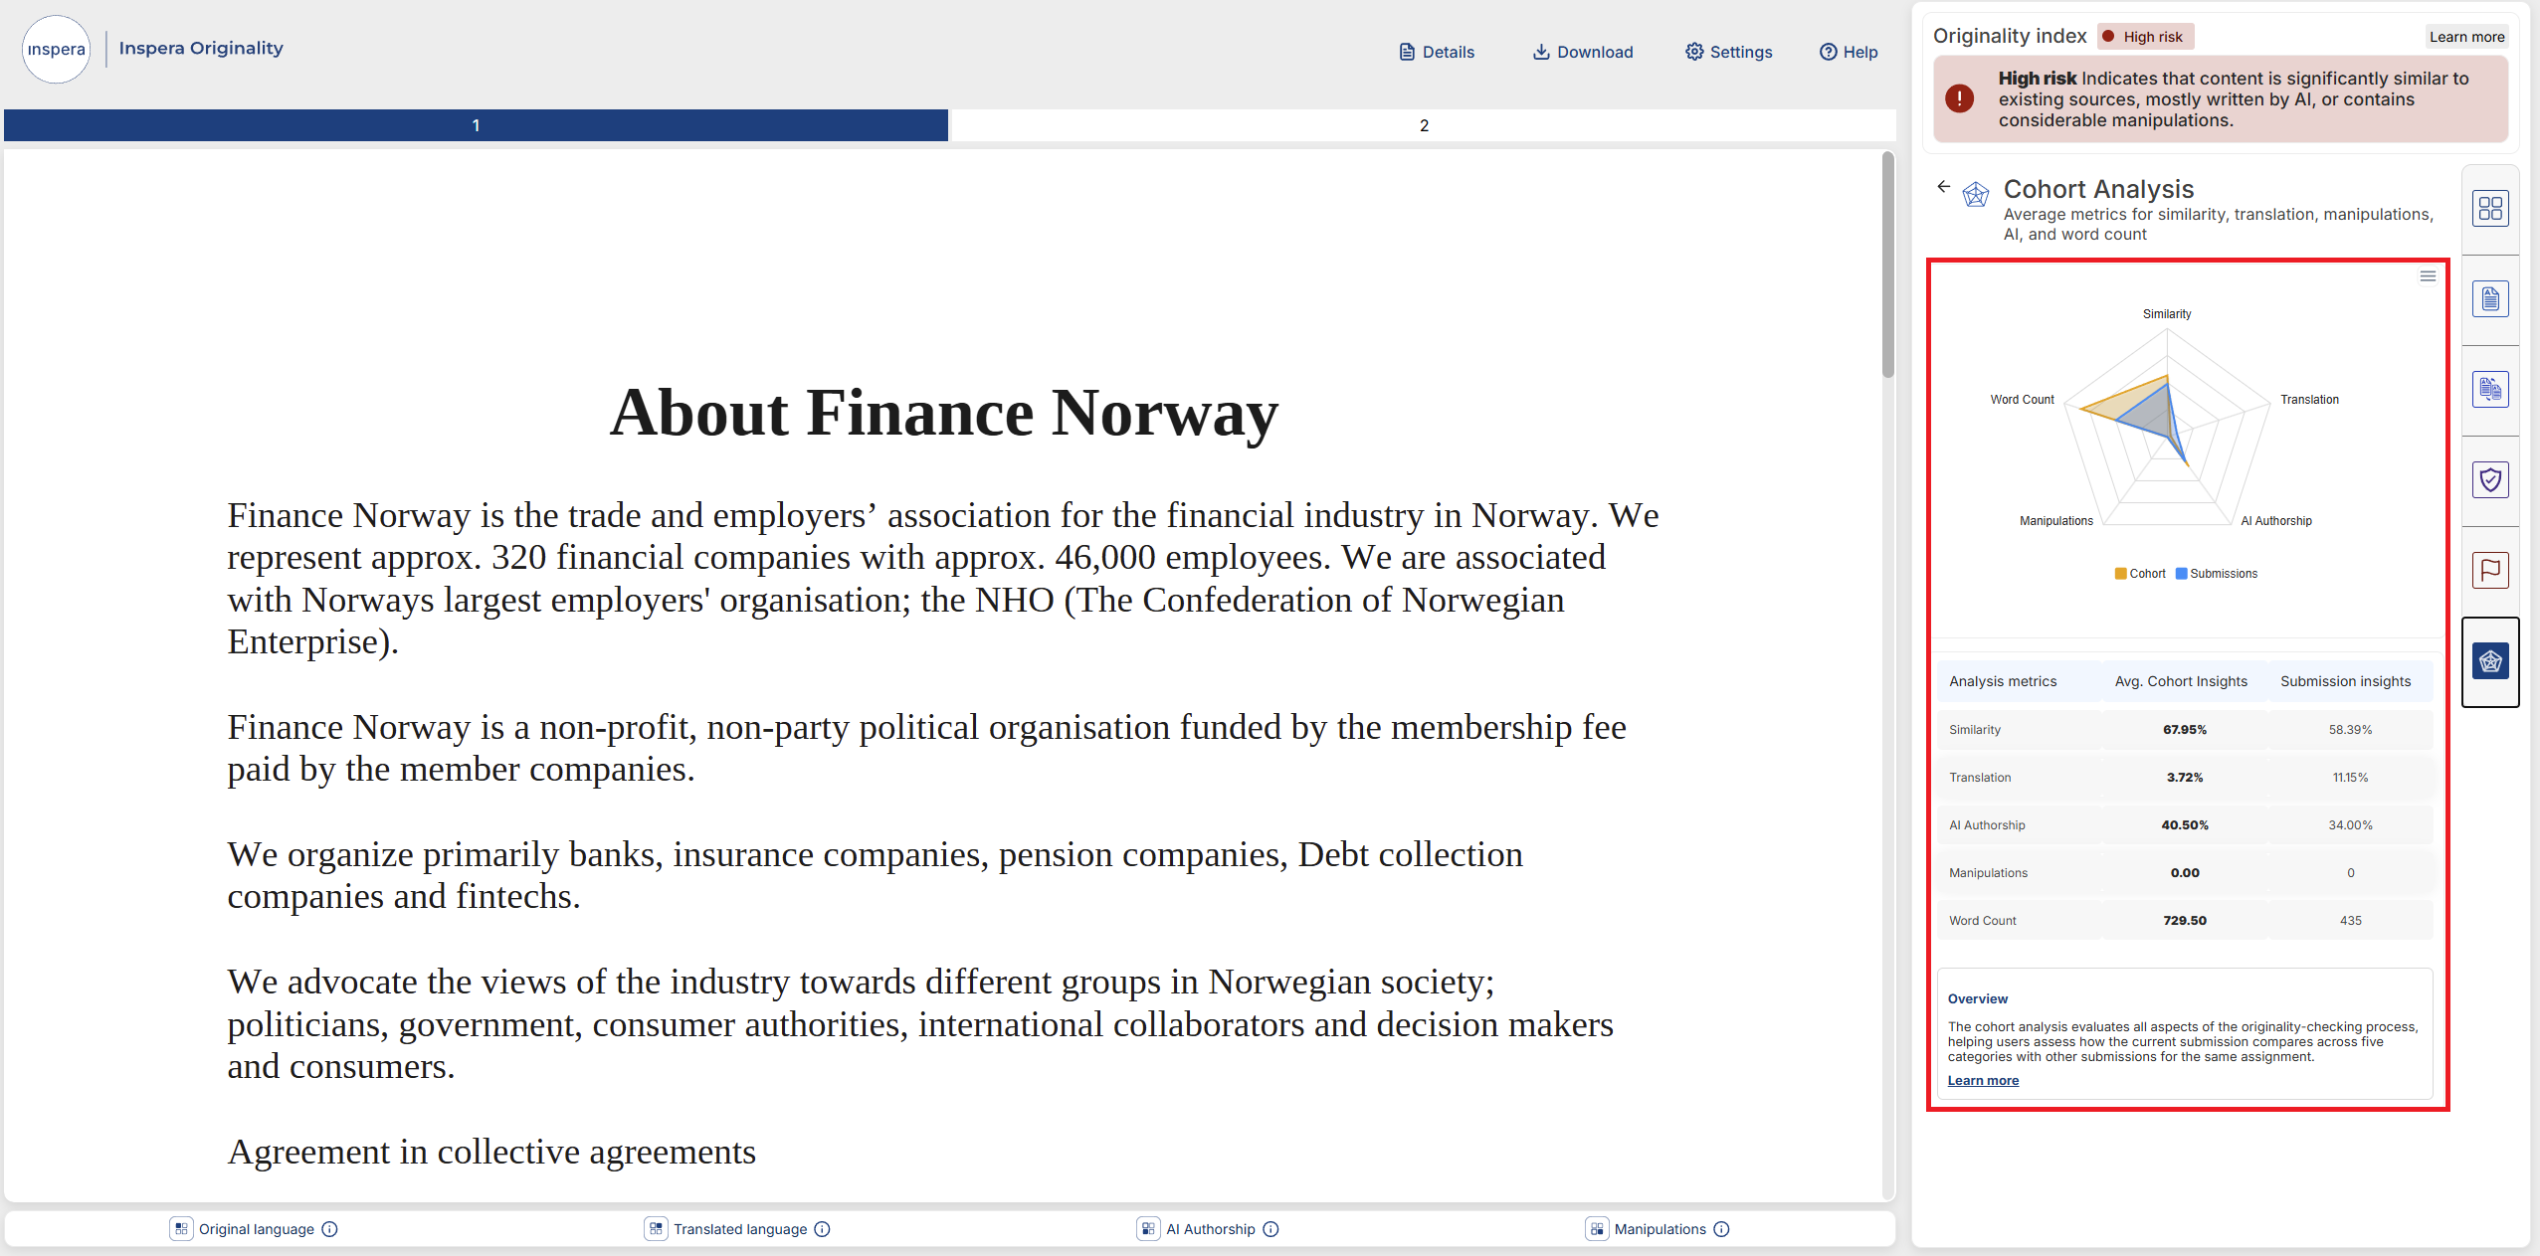This screenshot has width=2540, height=1256.
Task: Toggle the Manipulations highlight view
Action: [1597, 1229]
